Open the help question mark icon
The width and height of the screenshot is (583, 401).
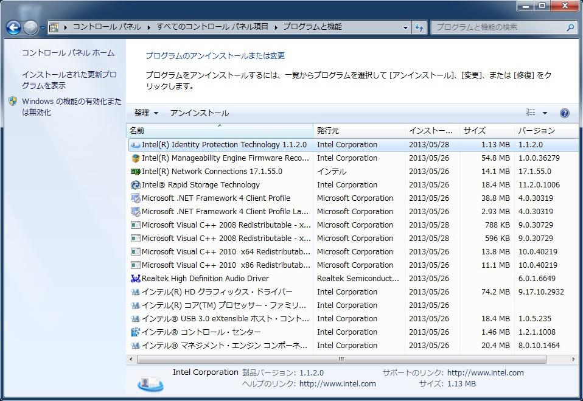pyautogui.click(x=564, y=113)
